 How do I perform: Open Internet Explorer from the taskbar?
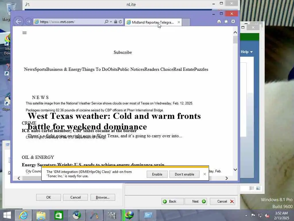click(x=24, y=215)
